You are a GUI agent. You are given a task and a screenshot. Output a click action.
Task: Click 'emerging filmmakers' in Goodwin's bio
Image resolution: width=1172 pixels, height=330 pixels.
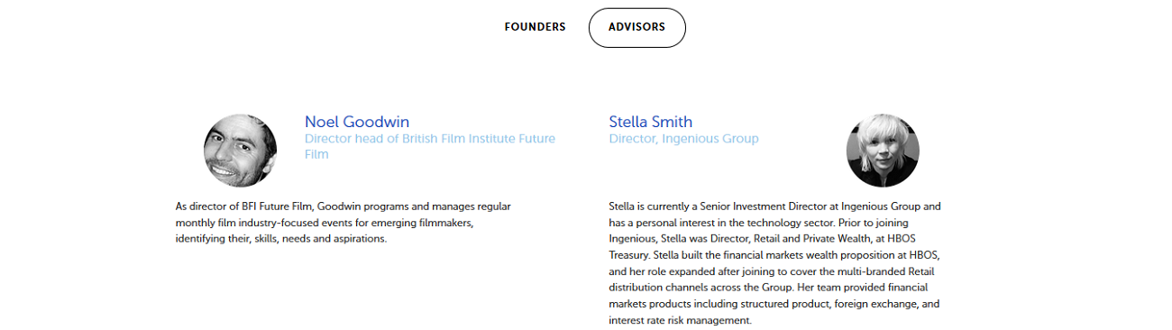[x=422, y=223]
